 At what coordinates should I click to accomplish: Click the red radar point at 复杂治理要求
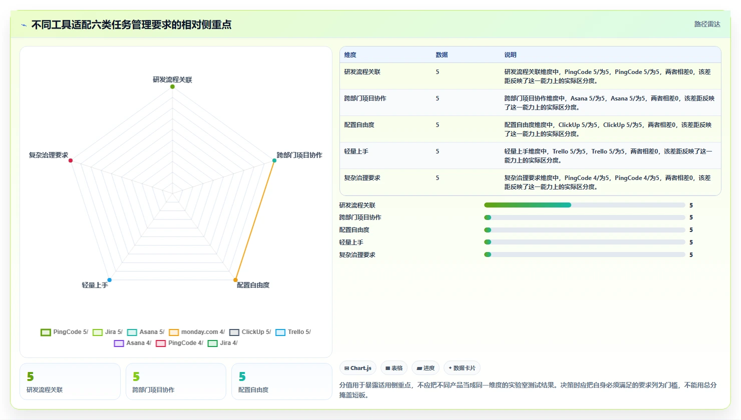(x=71, y=160)
